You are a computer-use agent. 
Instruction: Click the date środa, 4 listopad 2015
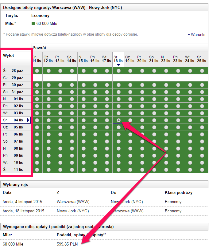click(22, 202)
